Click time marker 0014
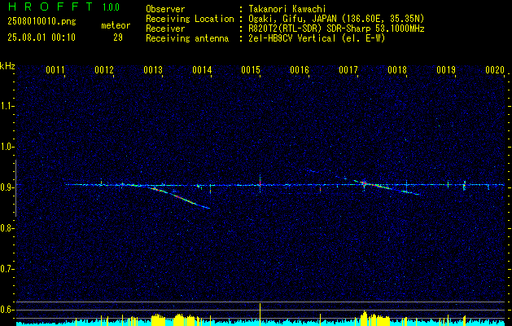Image resolution: width=512 pixels, height=326 pixels. click(x=202, y=69)
